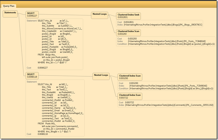Click the Cost 0.0032831 detail value
Screen dimensions: 218x140
click(129, 22)
